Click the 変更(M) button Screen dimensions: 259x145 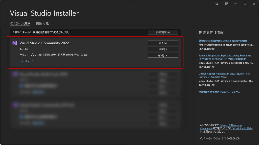tap(163, 43)
